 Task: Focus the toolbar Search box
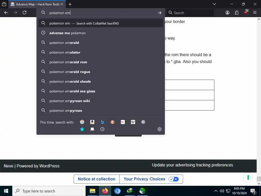click(x=190, y=13)
